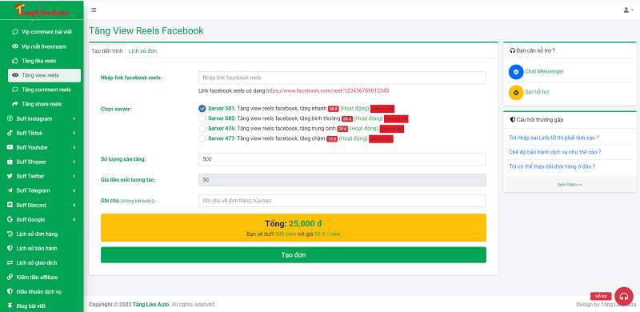
Task: Click Xem chi tiết for Server 582
Action: [x=396, y=119]
